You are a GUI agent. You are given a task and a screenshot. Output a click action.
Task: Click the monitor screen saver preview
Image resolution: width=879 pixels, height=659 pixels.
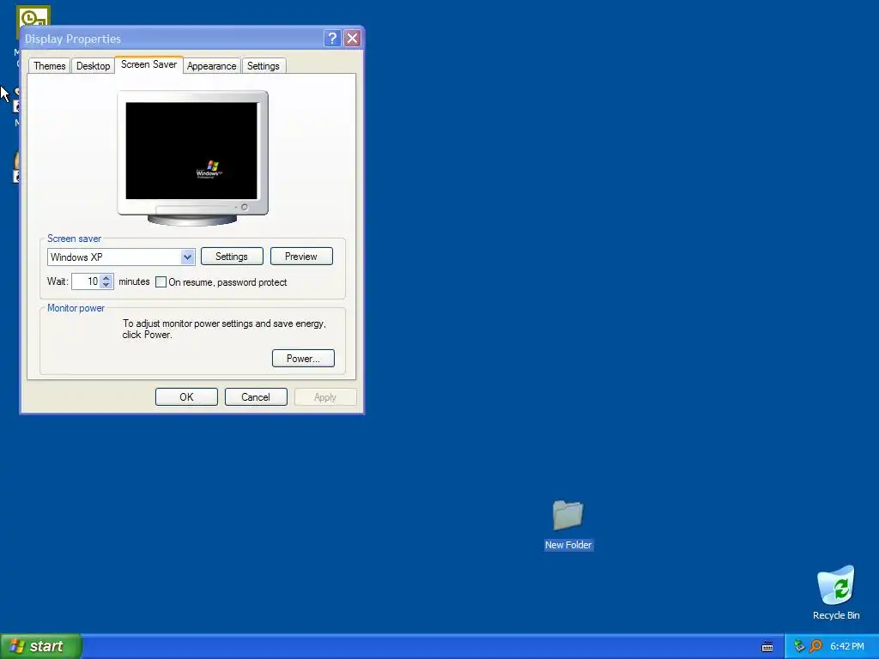(x=191, y=151)
